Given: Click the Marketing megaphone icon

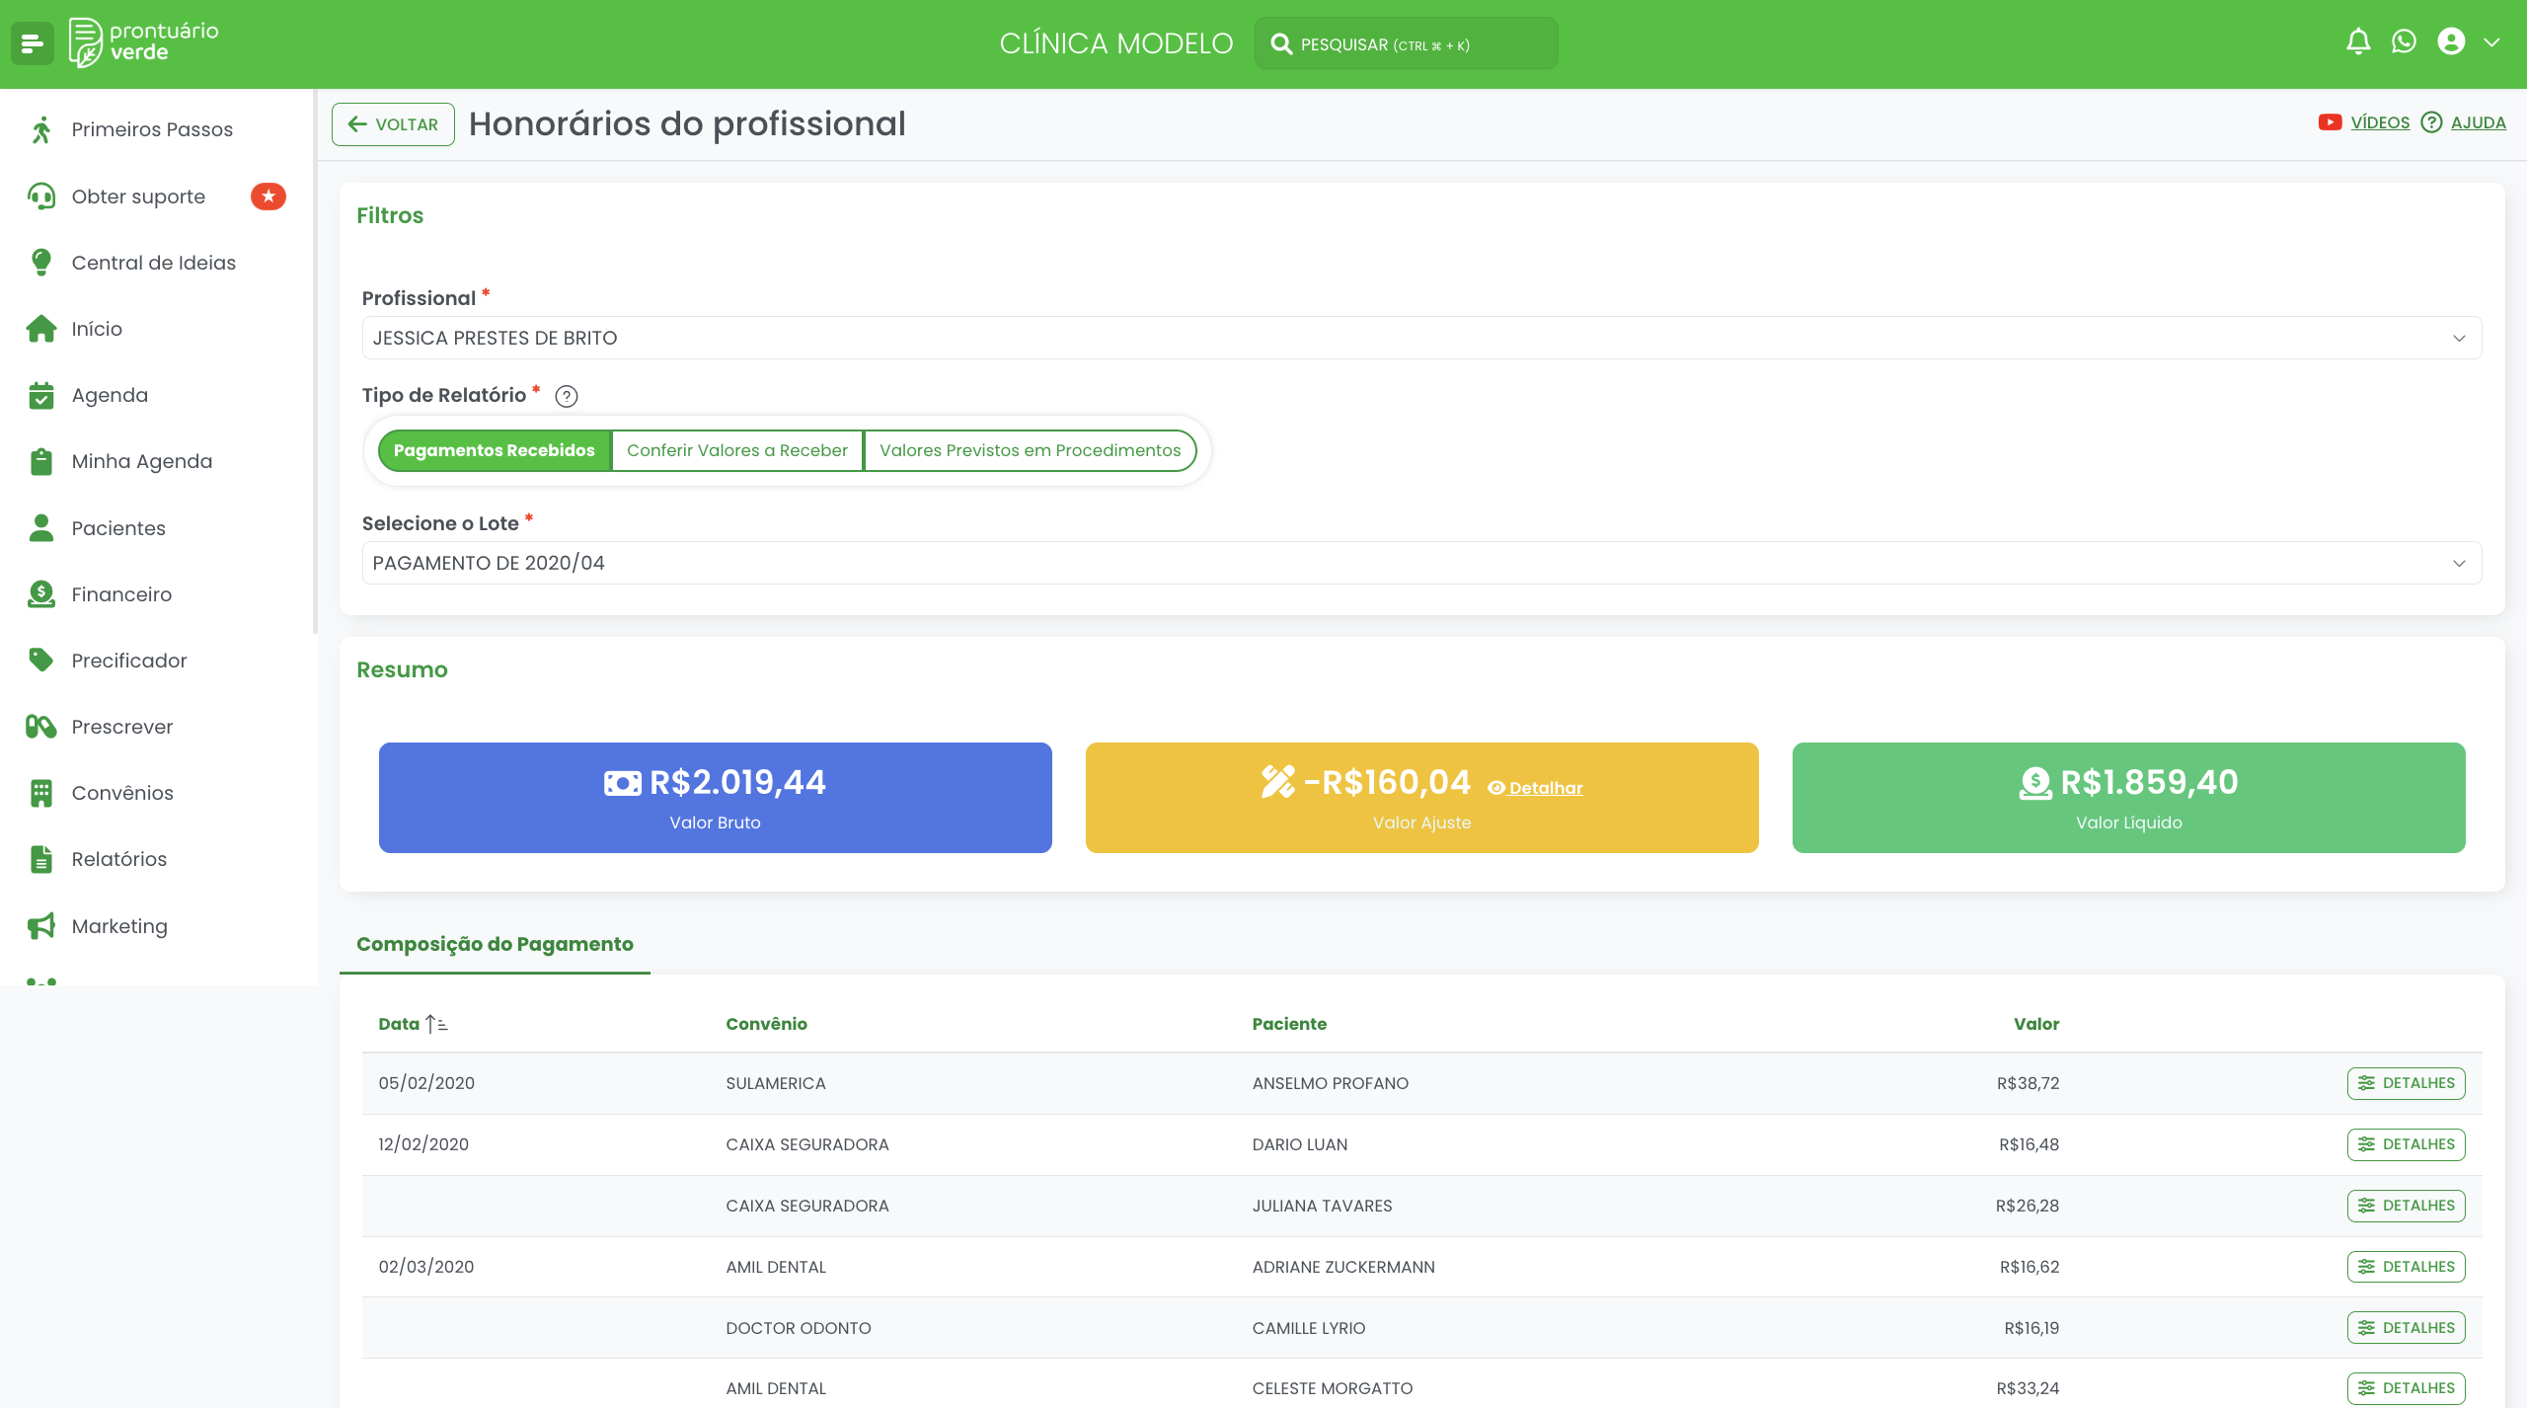Looking at the screenshot, I should click(x=41, y=926).
